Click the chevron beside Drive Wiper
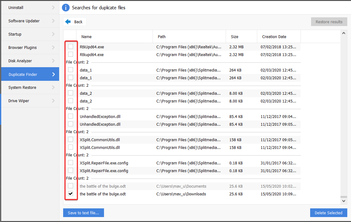This screenshot has width=351, height=222. [53, 101]
